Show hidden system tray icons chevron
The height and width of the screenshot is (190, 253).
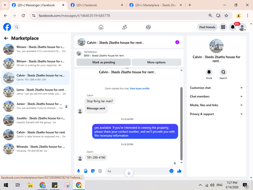tap(200, 185)
